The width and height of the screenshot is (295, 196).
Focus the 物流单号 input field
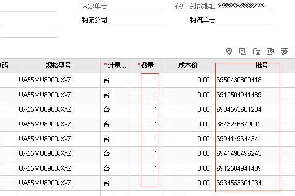245,20
